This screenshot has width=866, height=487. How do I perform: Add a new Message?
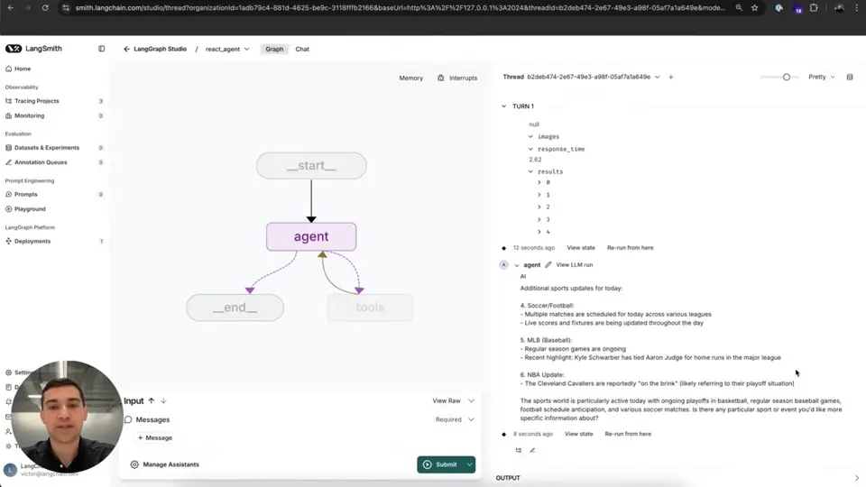(x=155, y=438)
